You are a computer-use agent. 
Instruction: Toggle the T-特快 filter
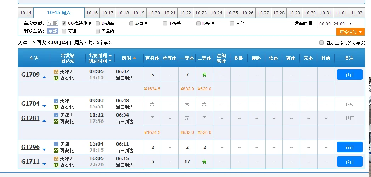[x=165, y=23]
